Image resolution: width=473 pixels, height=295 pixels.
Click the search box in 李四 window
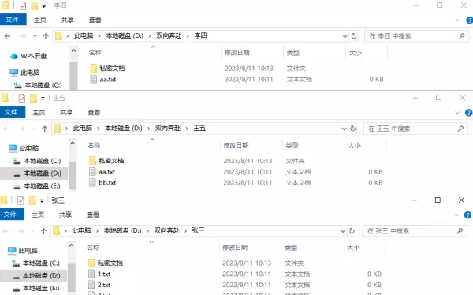point(416,36)
